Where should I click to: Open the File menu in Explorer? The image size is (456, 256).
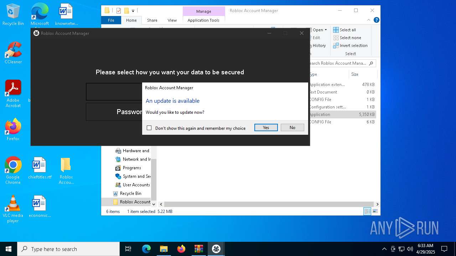(x=111, y=20)
